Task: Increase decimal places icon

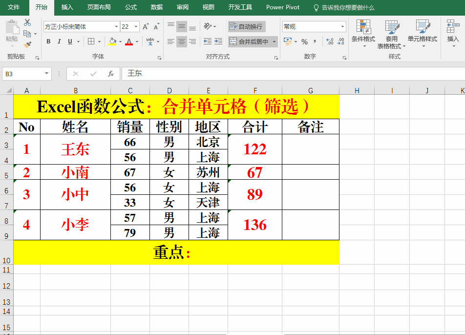Action: [330, 42]
